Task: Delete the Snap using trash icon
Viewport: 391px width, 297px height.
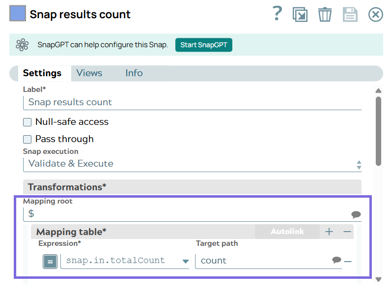Action: (325, 14)
